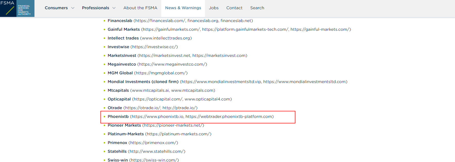
Task: Open the Jobs menu item
Action: pos(213,8)
